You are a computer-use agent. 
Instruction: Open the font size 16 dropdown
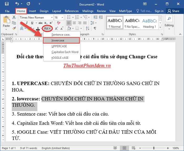tap(62, 18)
